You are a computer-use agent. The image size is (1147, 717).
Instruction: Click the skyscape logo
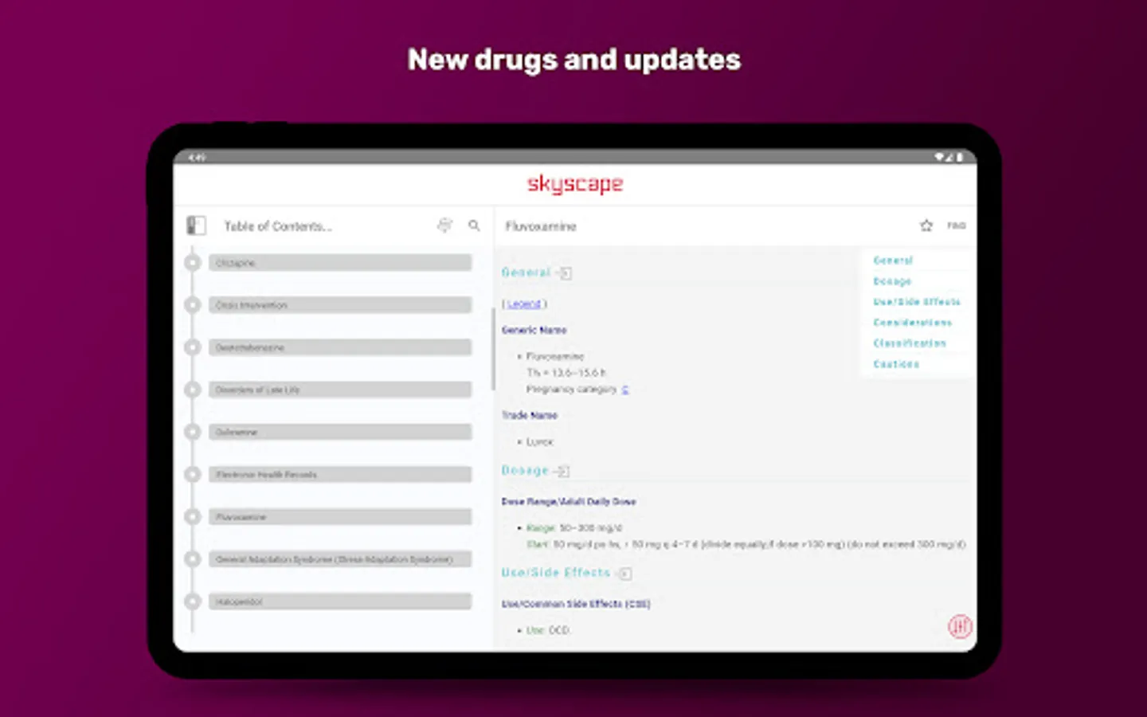[575, 184]
